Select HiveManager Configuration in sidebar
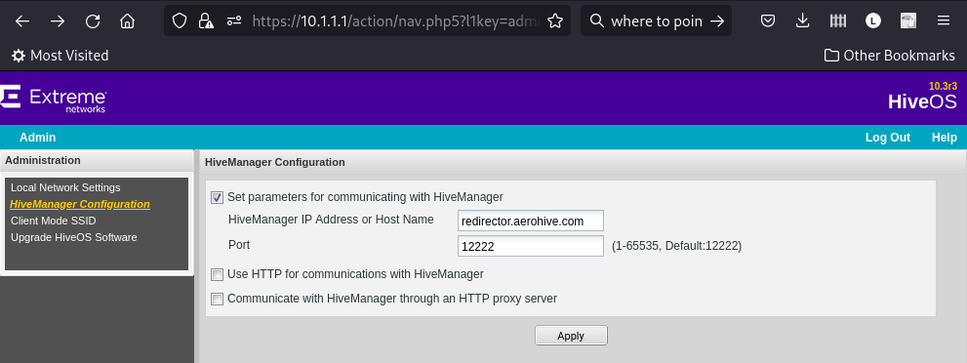This screenshot has height=363, width=967. (x=80, y=204)
